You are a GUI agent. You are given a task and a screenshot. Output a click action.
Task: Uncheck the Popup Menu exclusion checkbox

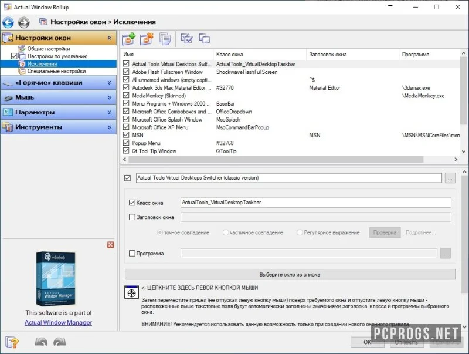pos(126,143)
